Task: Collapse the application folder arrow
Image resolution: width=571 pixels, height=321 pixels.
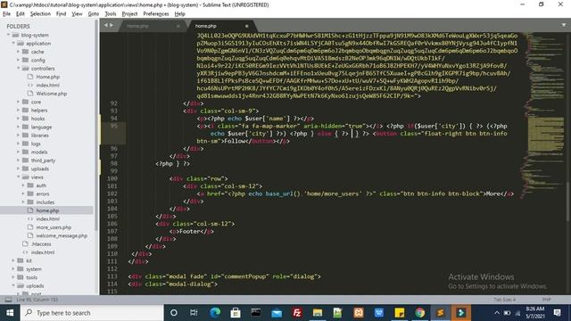Action: 13,44
